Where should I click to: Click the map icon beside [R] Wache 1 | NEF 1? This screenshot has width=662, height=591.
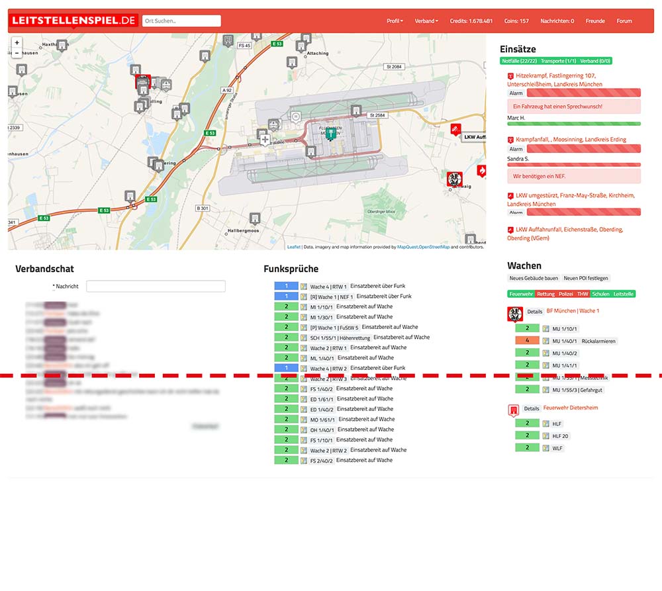coord(304,296)
